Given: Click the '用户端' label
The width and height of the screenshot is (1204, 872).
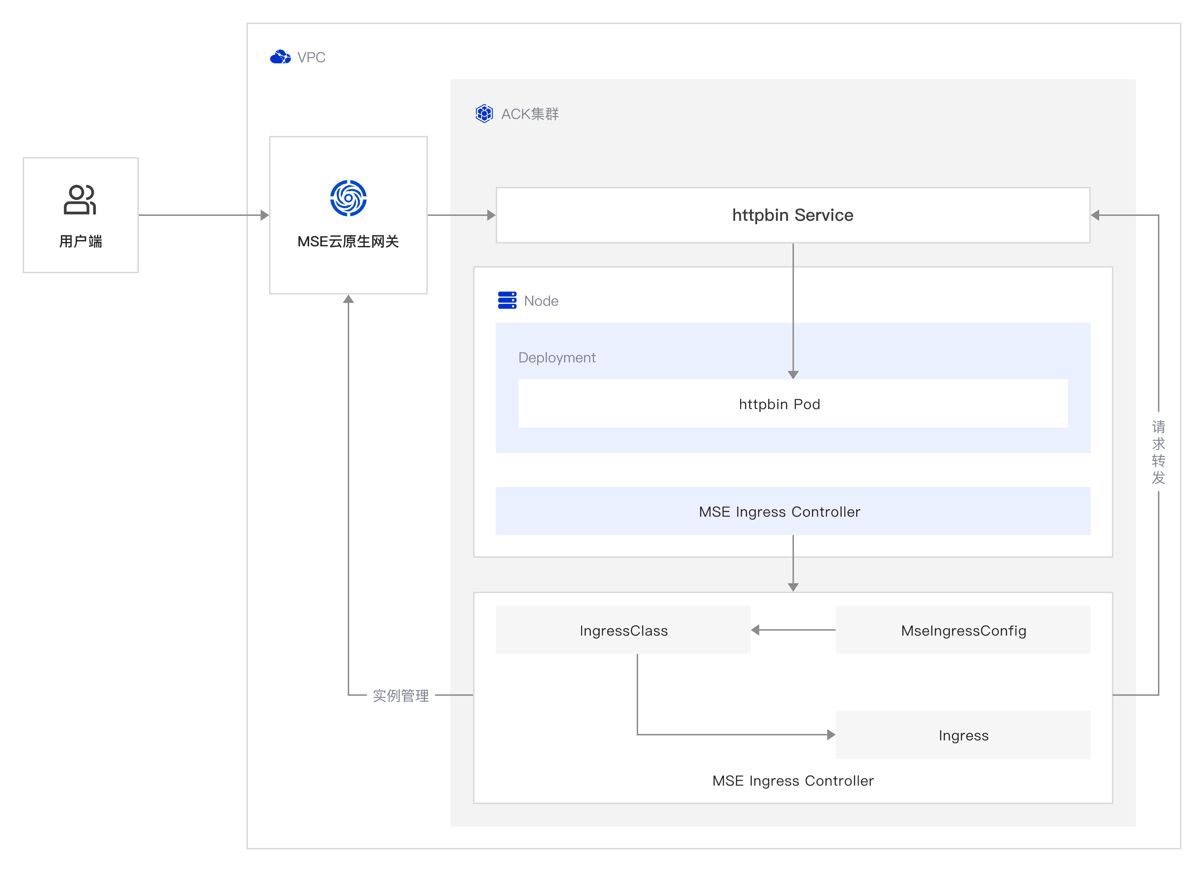Looking at the screenshot, I should 80,241.
